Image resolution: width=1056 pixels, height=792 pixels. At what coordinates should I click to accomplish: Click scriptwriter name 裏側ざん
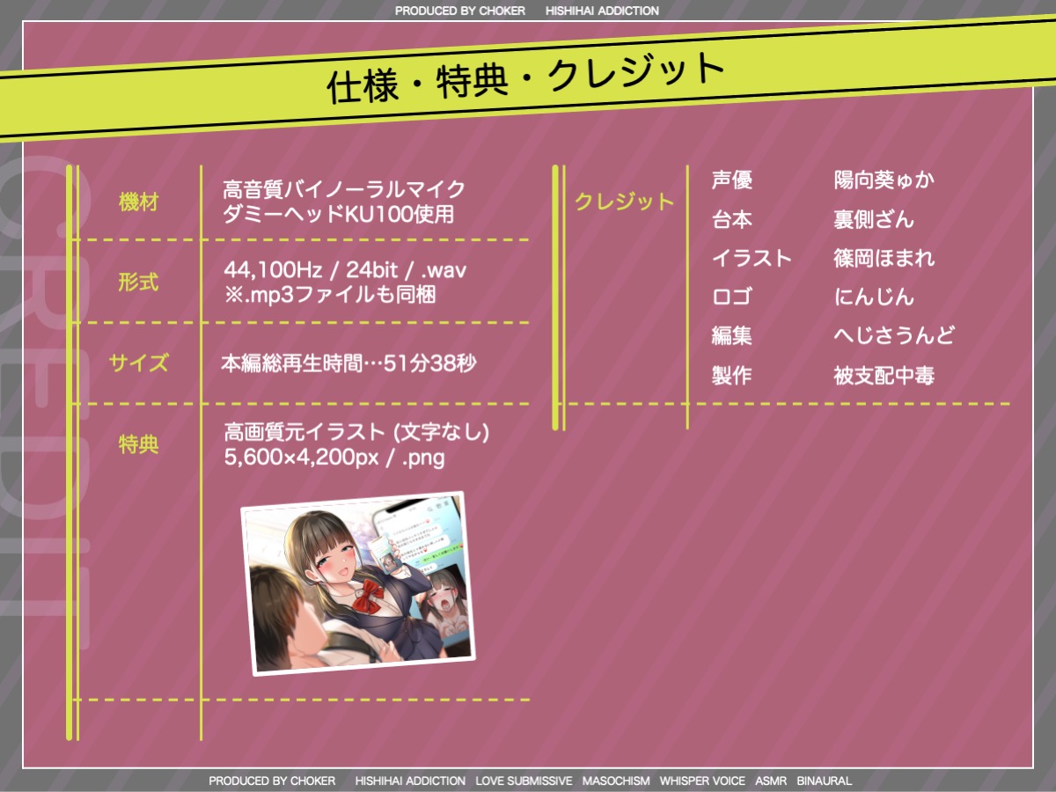coord(873,219)
